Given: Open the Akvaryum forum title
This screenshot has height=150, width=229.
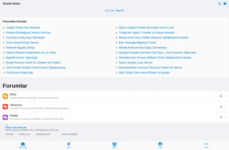Looking at the screenshot, I should (16, 105).
